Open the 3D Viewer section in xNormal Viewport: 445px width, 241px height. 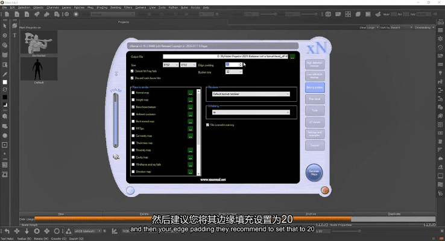[315, 122]
